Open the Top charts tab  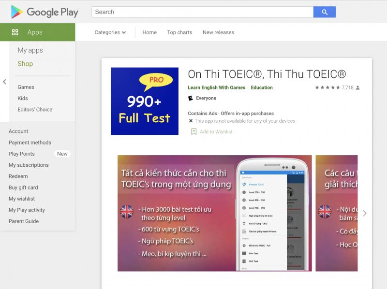pyautogui.click(x=179, y=32)
